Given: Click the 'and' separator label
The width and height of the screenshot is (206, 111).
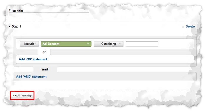Looking at the screenshot, I should pos(45,69).
